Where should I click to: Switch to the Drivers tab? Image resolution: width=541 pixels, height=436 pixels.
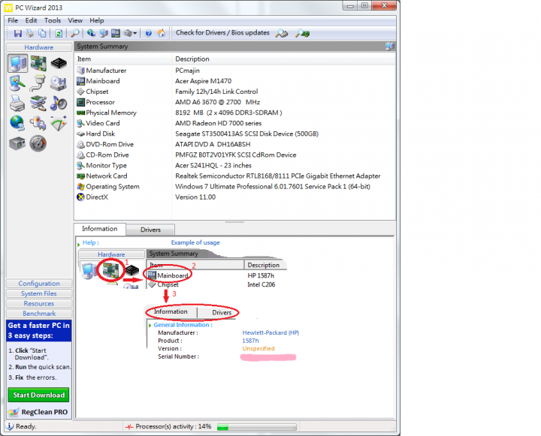click(150, 230)
